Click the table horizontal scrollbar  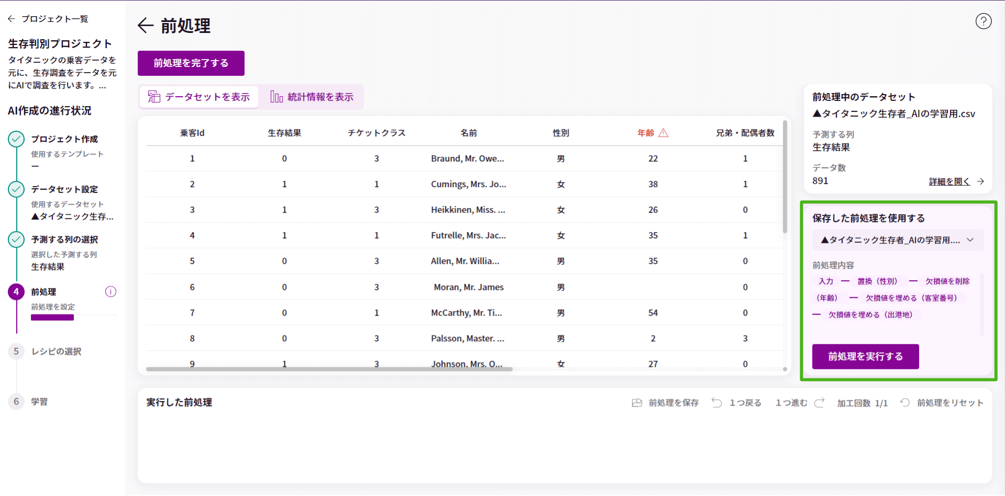[329, 369]
